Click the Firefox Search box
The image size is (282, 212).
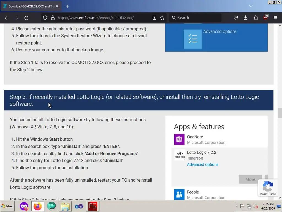click(x=195, y=18)
